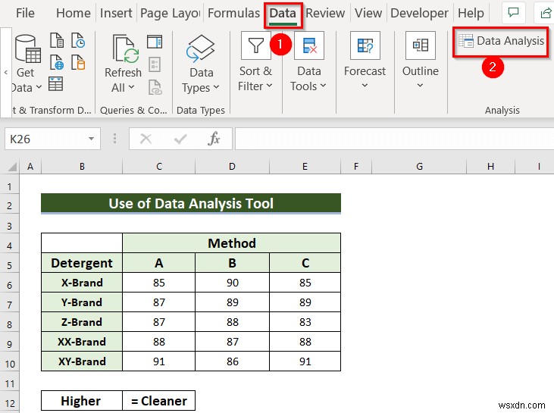
Task: Click the From Table/Range icon
Action: click(x=56, y=84)
